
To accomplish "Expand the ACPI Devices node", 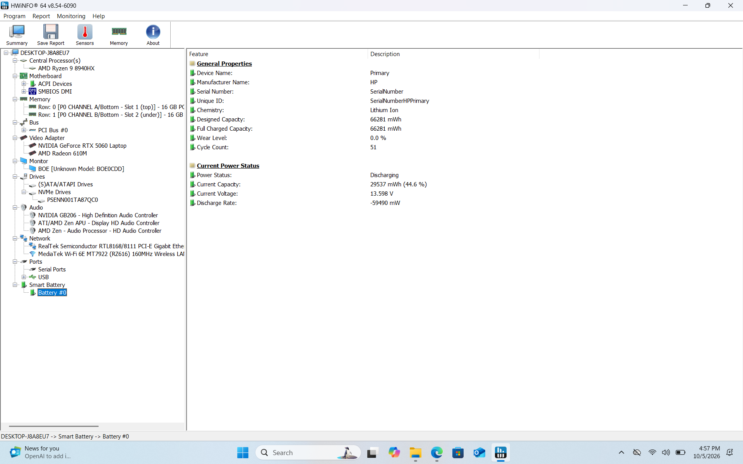I will coord(24,84).
